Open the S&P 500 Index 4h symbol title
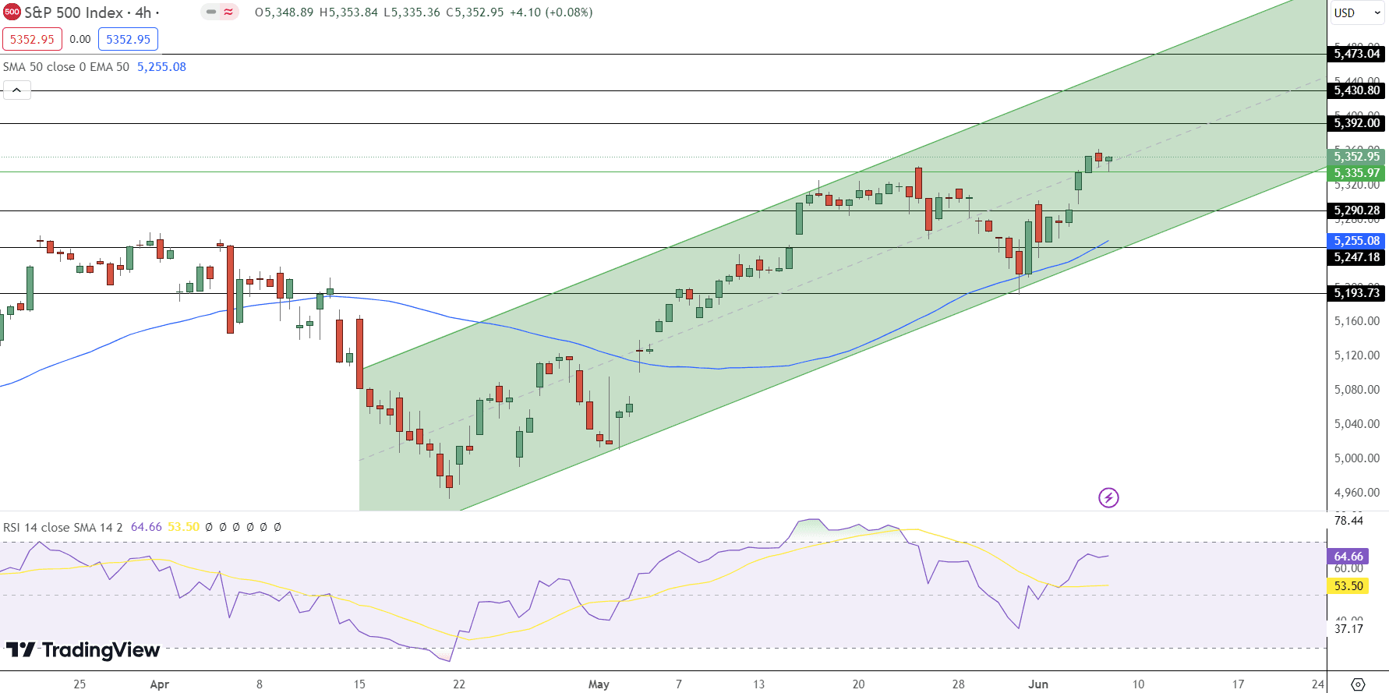The width and height of the screenshot is (1389, 693). (x=90, y=12)
